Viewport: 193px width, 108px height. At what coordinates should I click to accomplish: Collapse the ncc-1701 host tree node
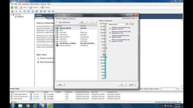click(11, 15)
